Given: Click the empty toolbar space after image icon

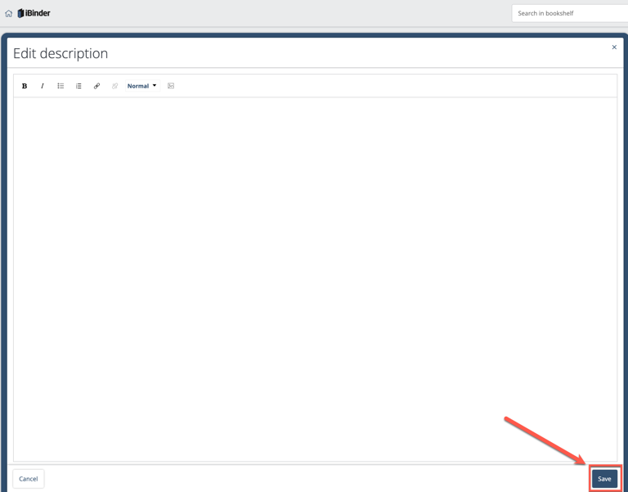Looking at the screenshot, I should tap(392, 86).
